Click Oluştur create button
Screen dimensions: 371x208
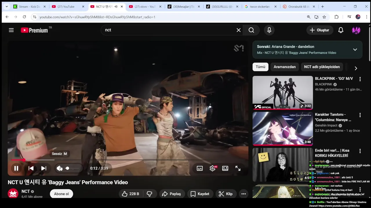pyautogui.click(x=320, y=30)
